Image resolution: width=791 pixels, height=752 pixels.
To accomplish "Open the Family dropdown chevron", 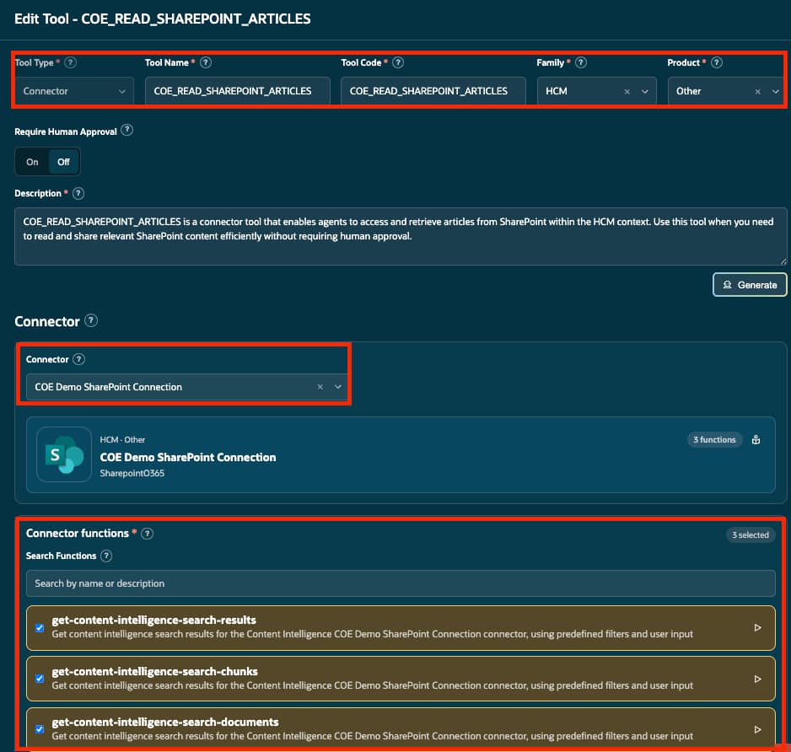I will pos(645,91).
